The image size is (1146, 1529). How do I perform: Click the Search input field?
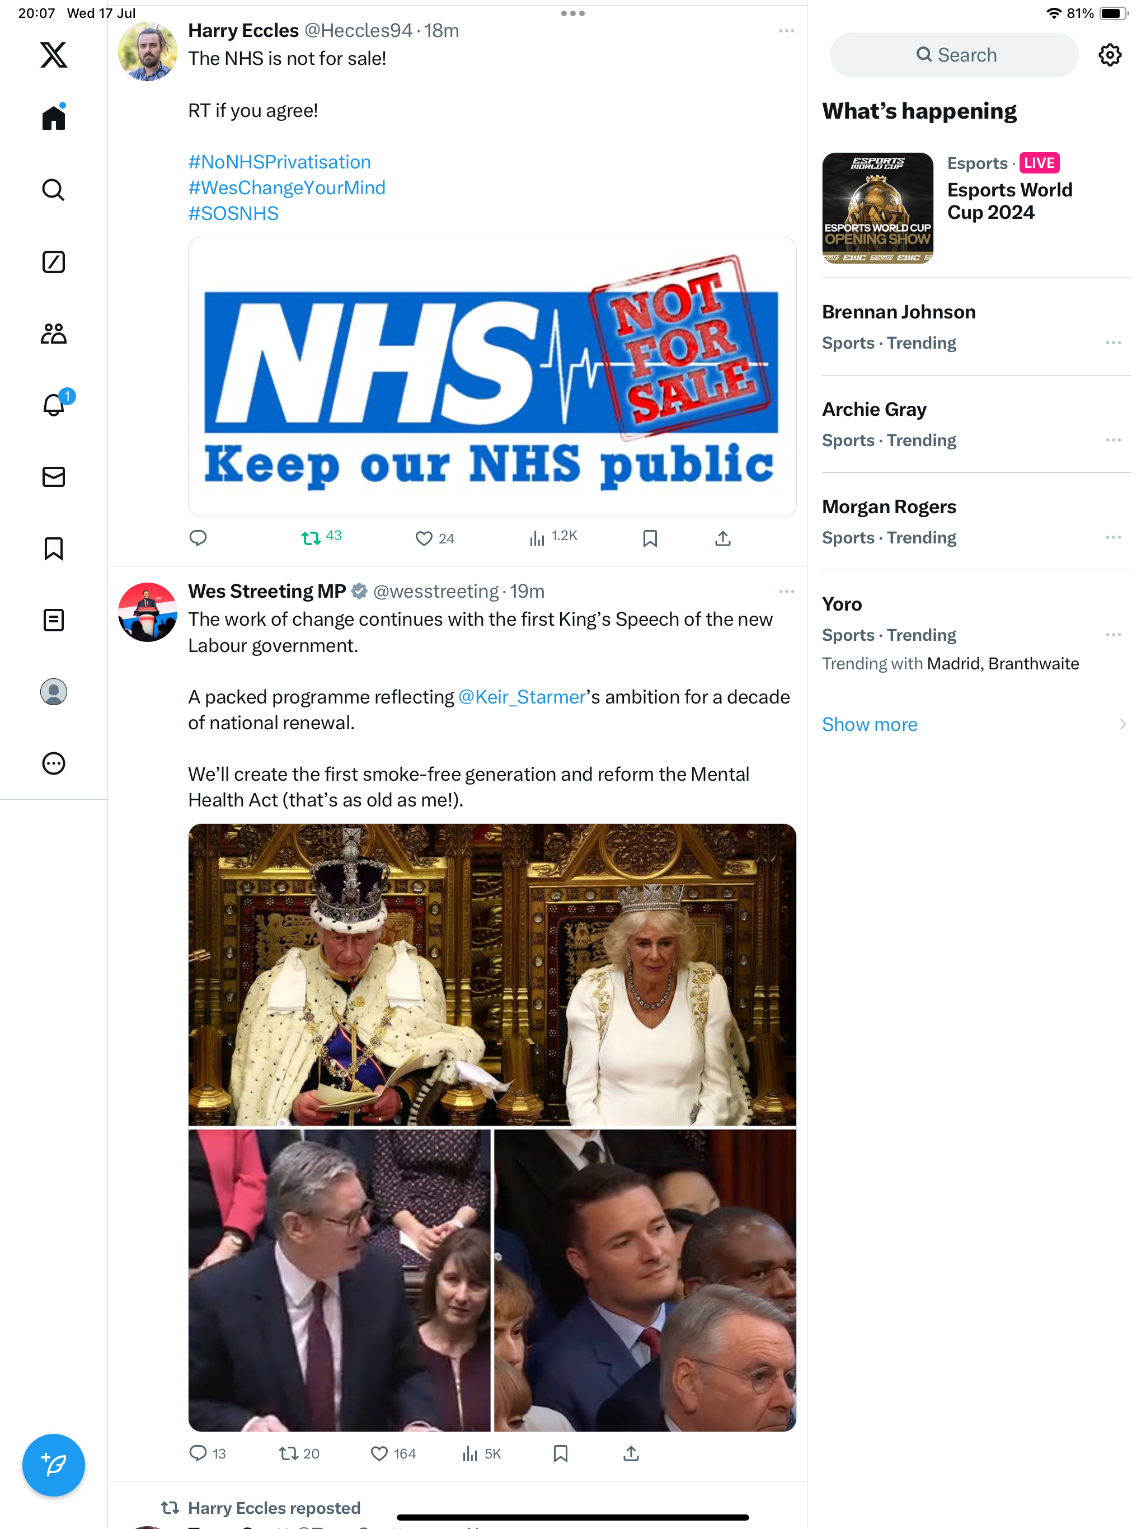(x=953, y=55)
